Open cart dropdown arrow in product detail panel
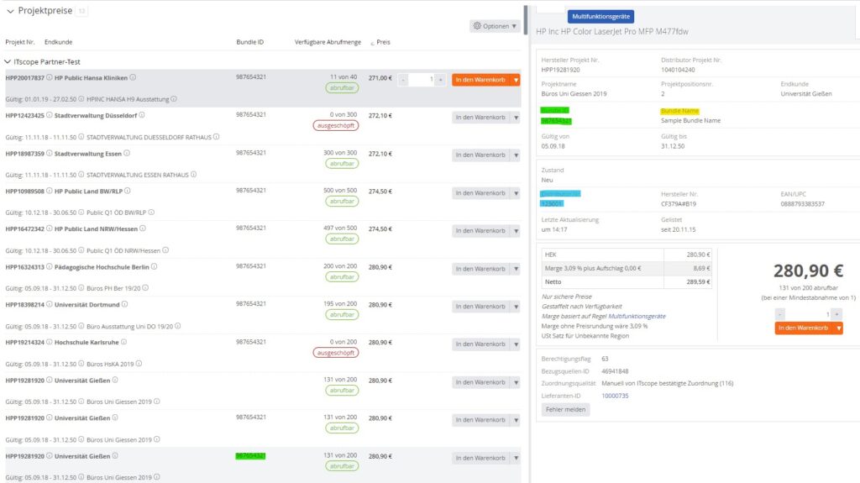 point(839,328)
